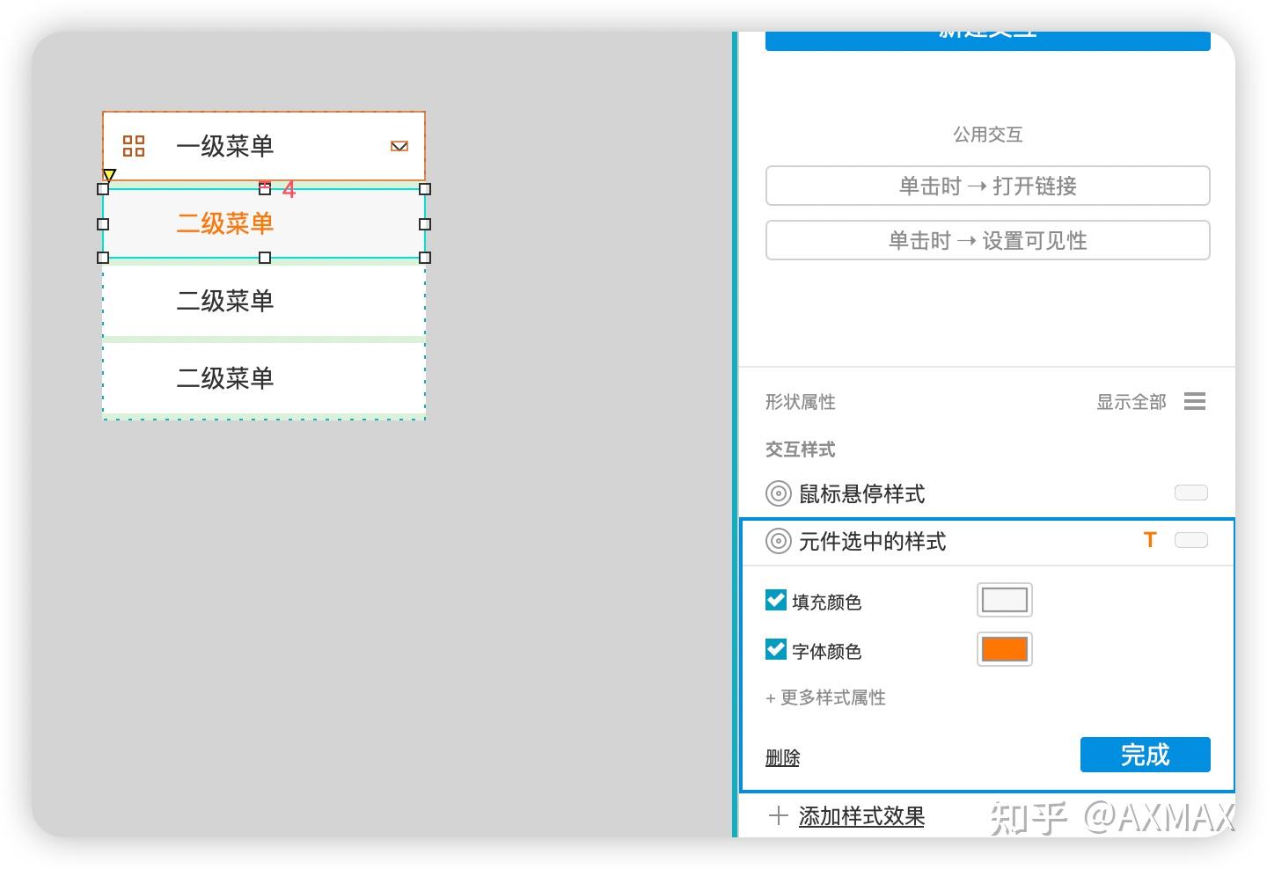
Task: Click the 单击时 → 打开链接 interaction
Action: click(987, 186)
